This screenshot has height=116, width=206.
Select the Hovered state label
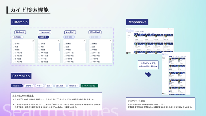point(45,32)
